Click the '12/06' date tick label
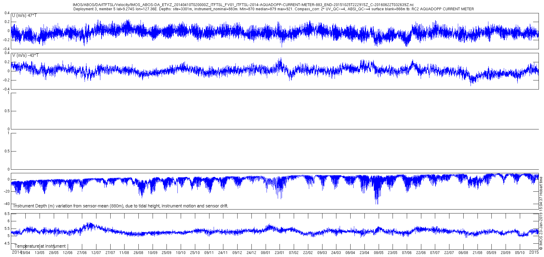This screenshot has height=257, width=544. pos(68,253)
